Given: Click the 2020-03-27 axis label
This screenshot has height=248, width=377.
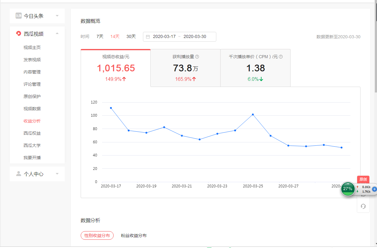Looking at the screenshot, I should [288, 186].
